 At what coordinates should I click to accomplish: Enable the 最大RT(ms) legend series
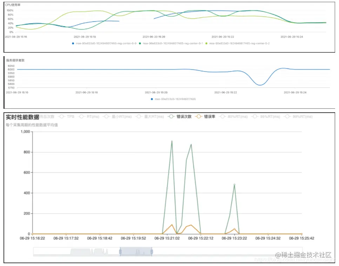150,117
